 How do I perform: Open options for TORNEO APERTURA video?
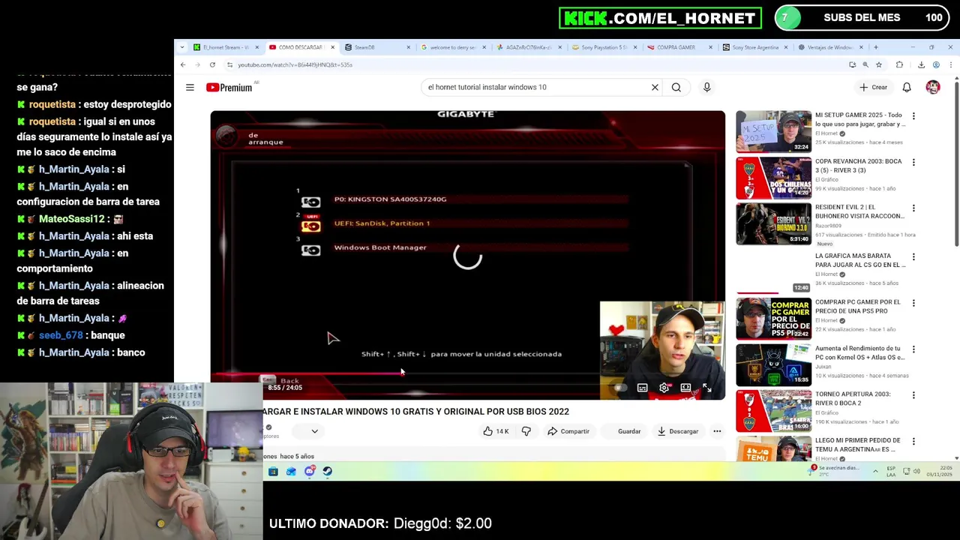point(913,395)
